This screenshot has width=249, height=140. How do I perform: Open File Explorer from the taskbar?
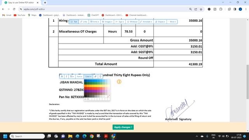(70, 136)
